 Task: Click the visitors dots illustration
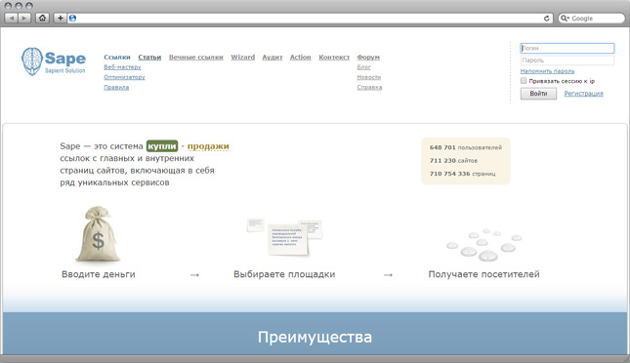click(x=483, y=245)
